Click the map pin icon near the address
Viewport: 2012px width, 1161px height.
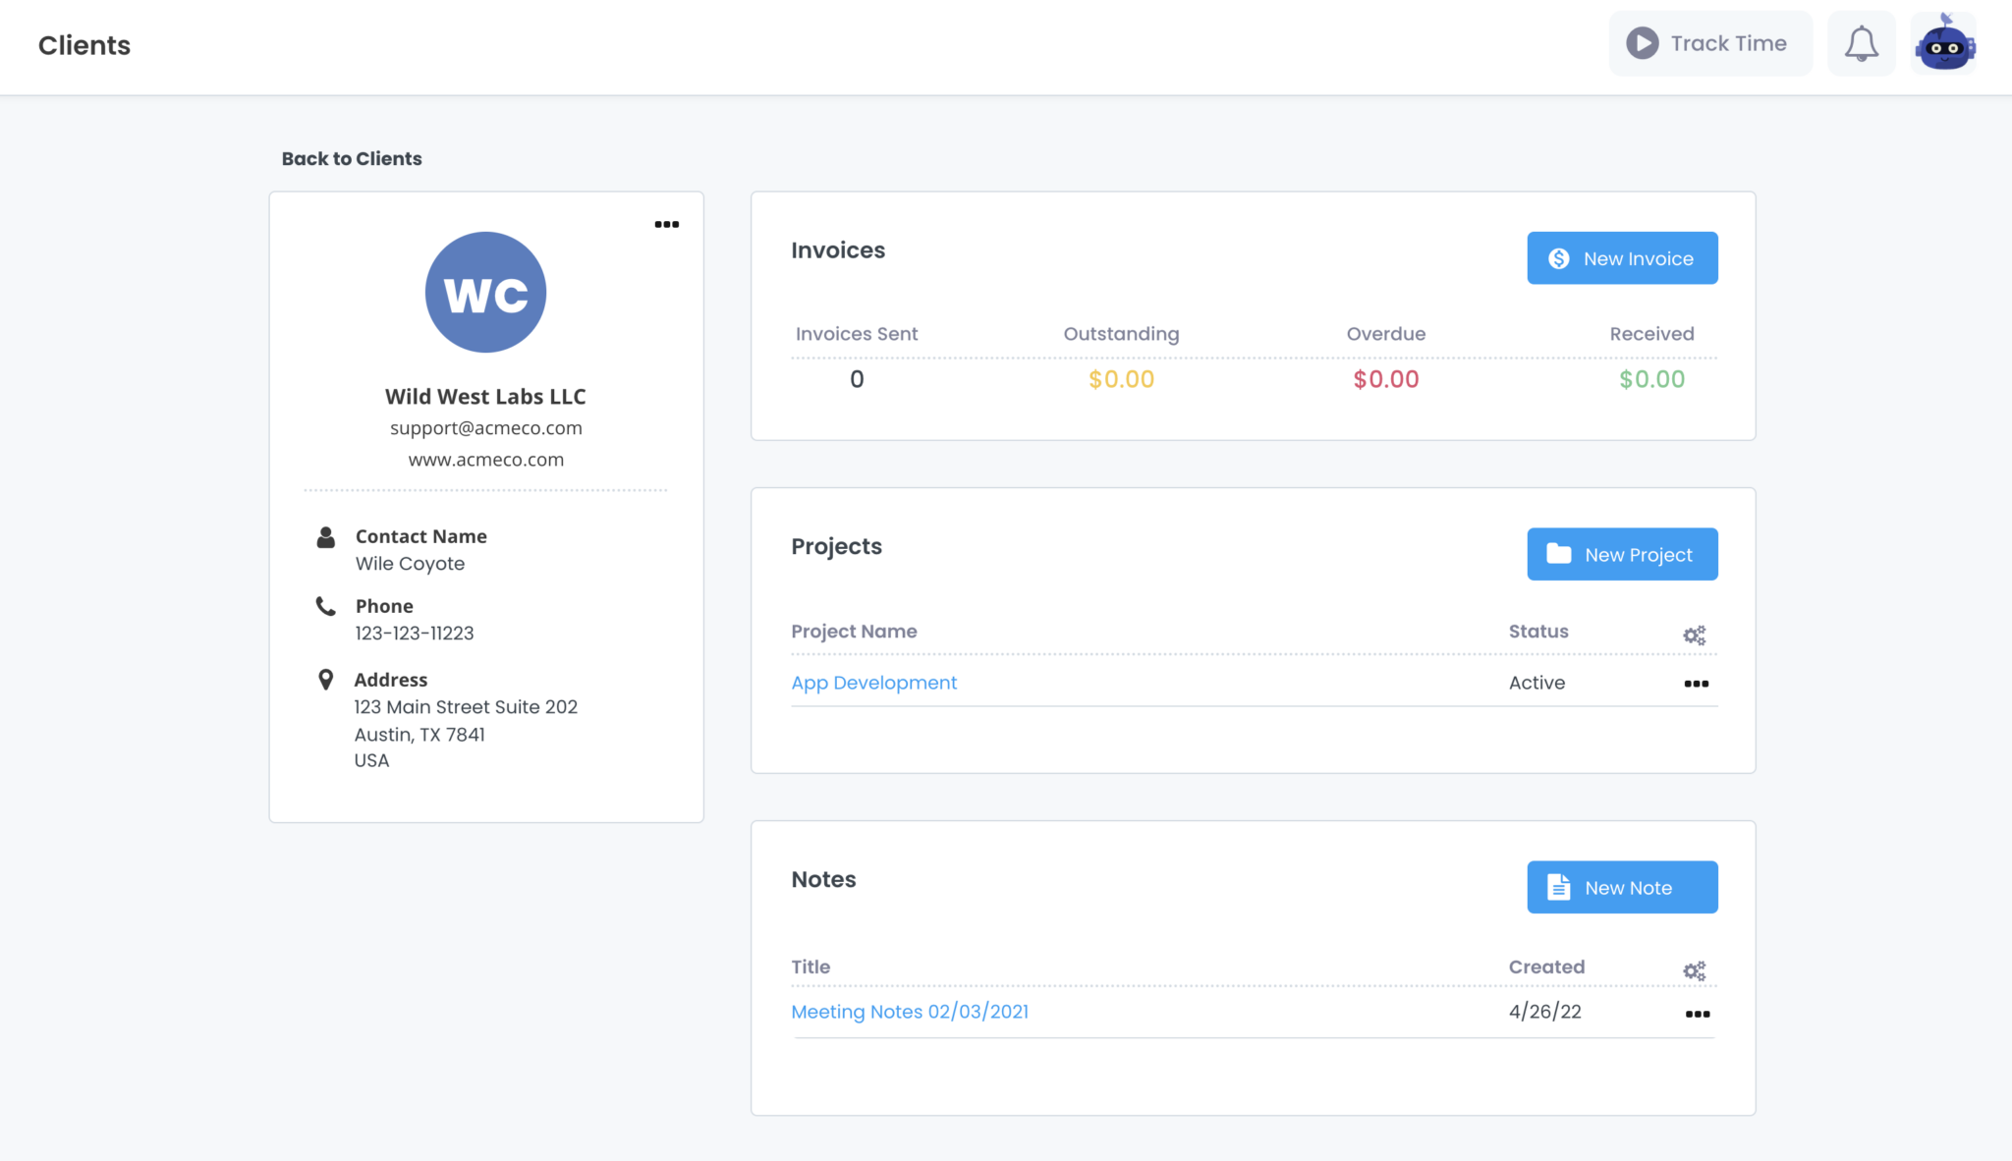325,679
